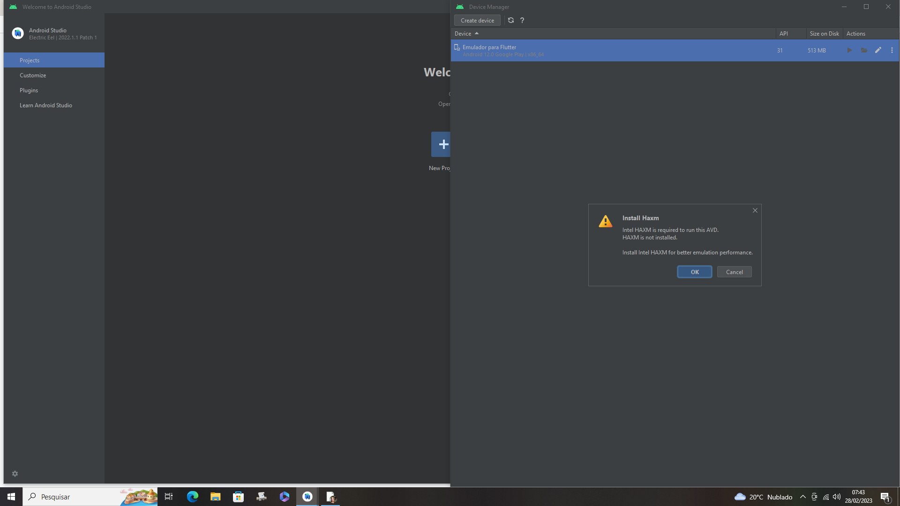Click the New Project plus icon
The width and height of the screenshot is (900, 506).
click(x=441, y=144)
